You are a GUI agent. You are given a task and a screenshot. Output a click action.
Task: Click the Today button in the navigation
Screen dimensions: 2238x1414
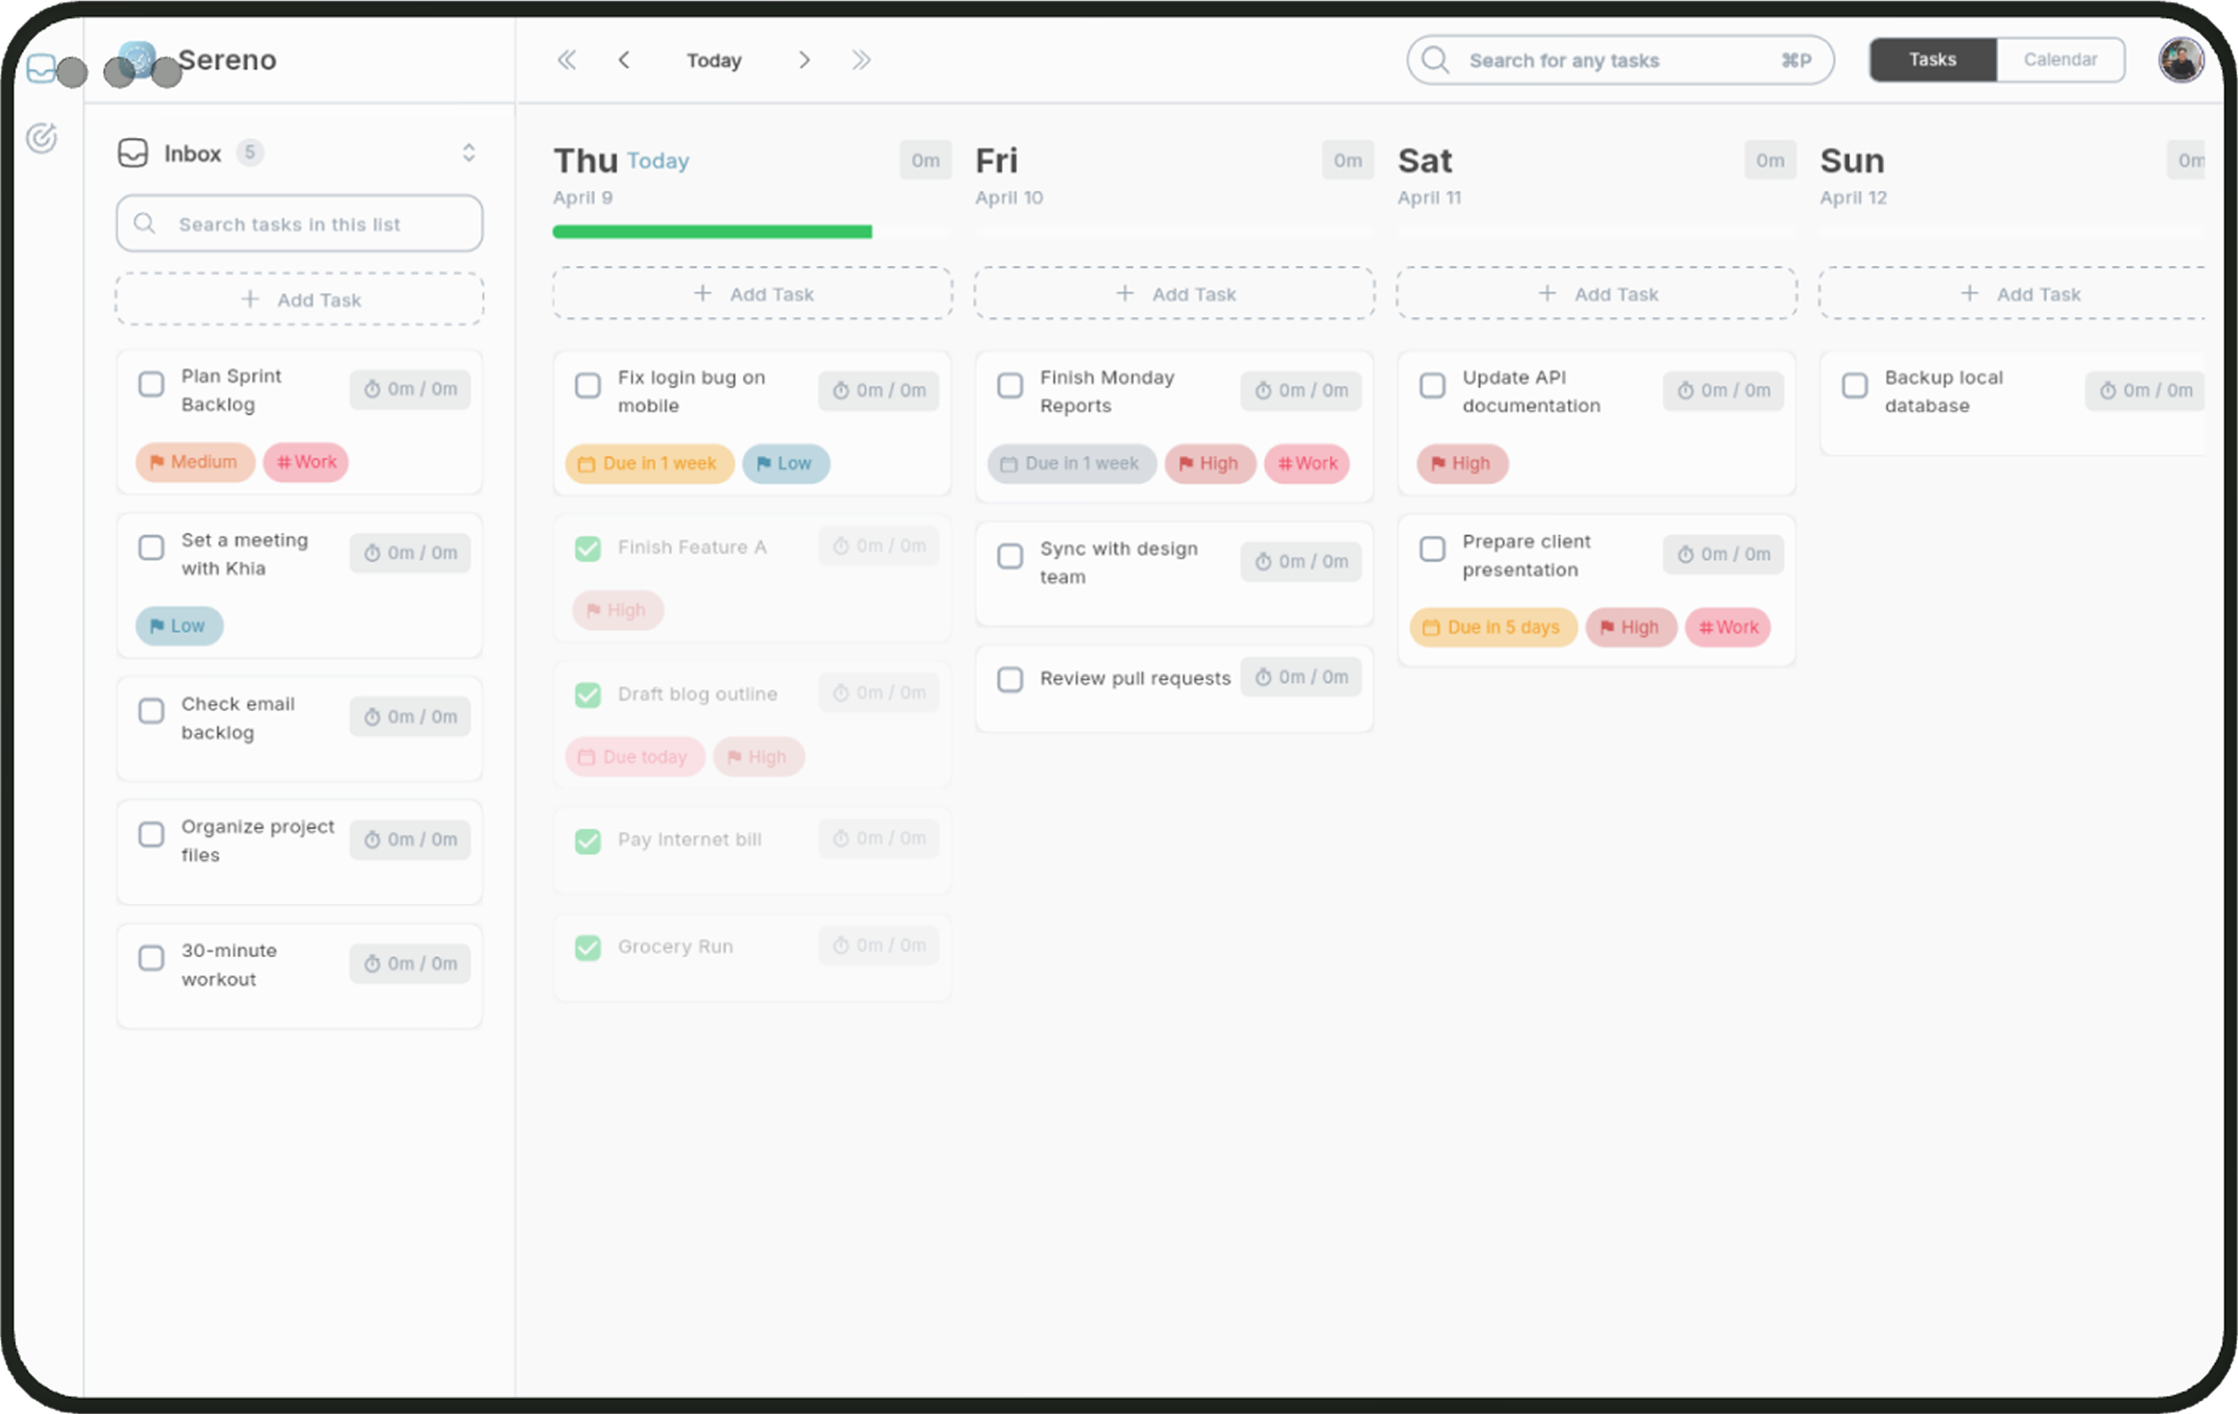pos(714,59)
